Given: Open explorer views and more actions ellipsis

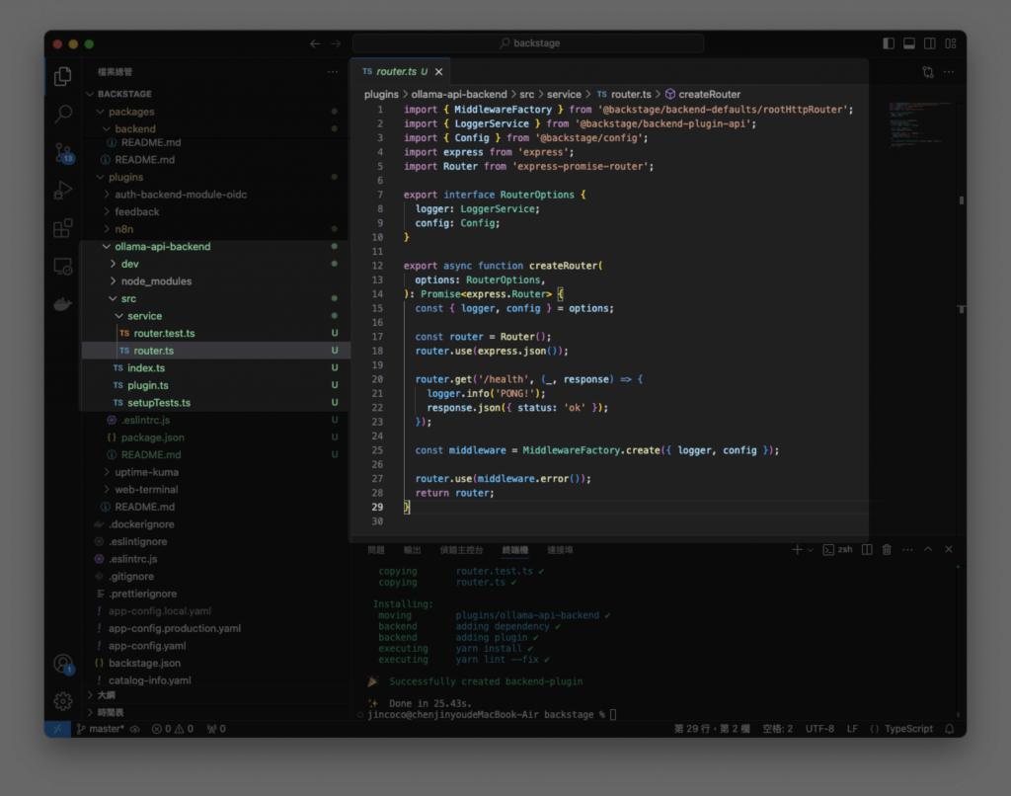Looking at the screenshot, I should click(x=332, y=72).
